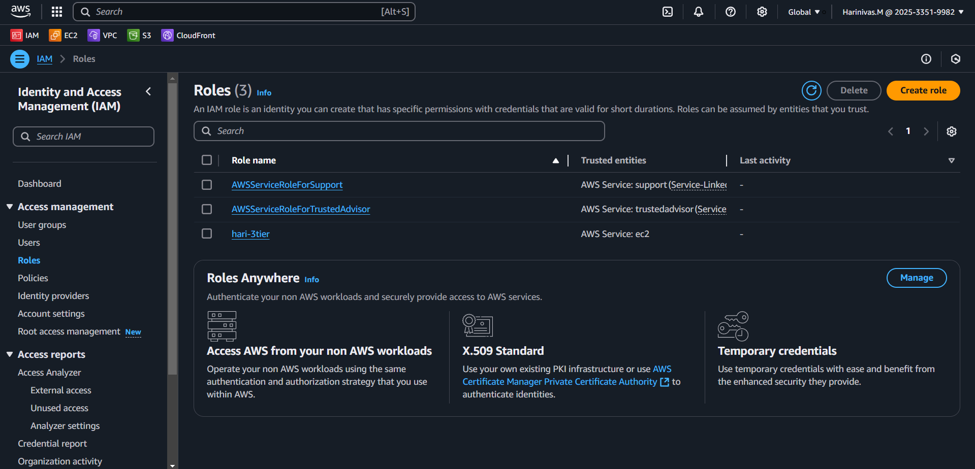Open console settings gear in top bar
975x469 pixels.
click(762, 12)
